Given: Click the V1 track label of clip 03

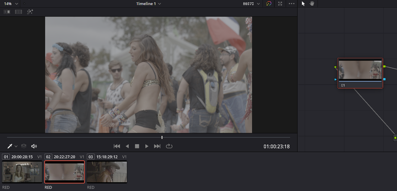Looking at the screenshot, I should 124,157.
